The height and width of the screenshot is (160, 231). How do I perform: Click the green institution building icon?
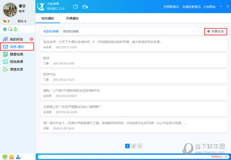pos(15,30)
